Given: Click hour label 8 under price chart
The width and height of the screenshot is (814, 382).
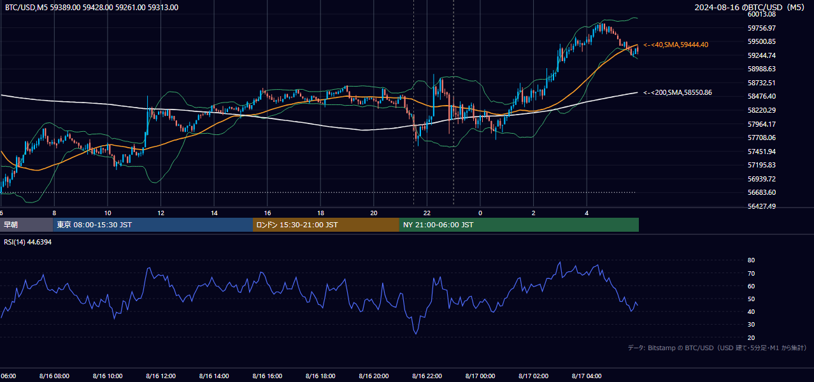Looking at the screenshot, I should coord(54,213).
